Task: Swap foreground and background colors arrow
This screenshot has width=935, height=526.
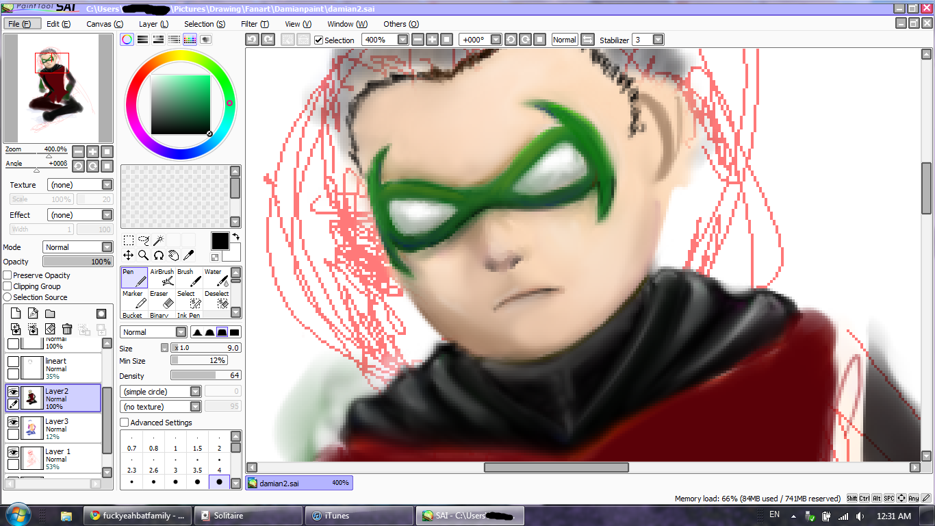Action: click(235, 236)
